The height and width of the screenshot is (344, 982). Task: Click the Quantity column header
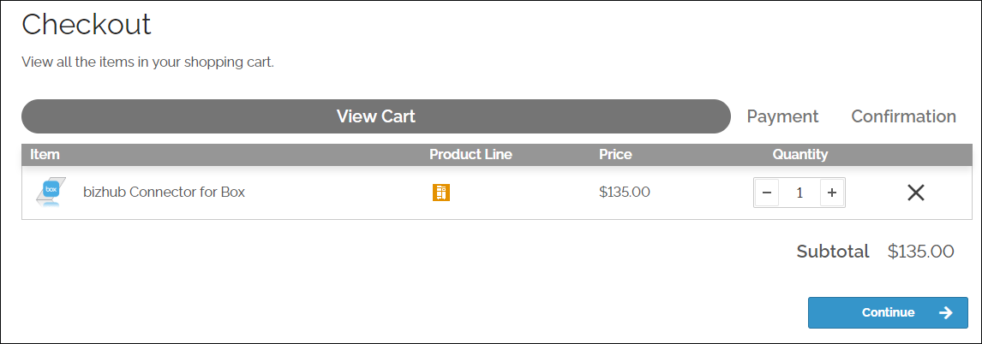pos(800,155)
